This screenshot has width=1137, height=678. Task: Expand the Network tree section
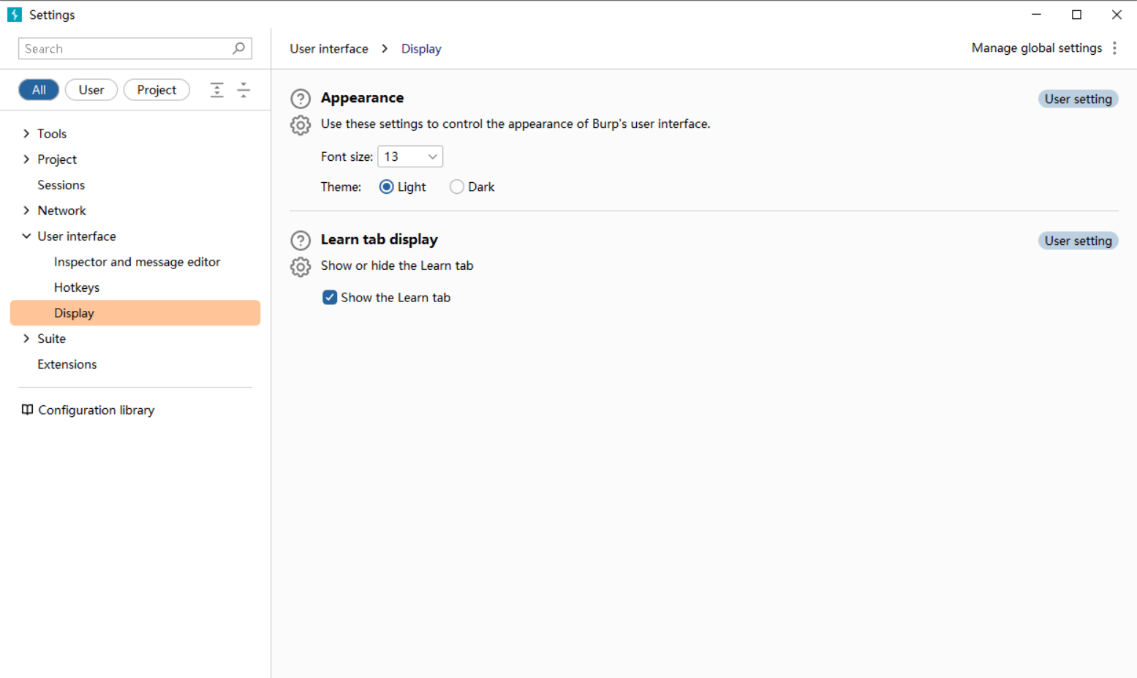26,211
